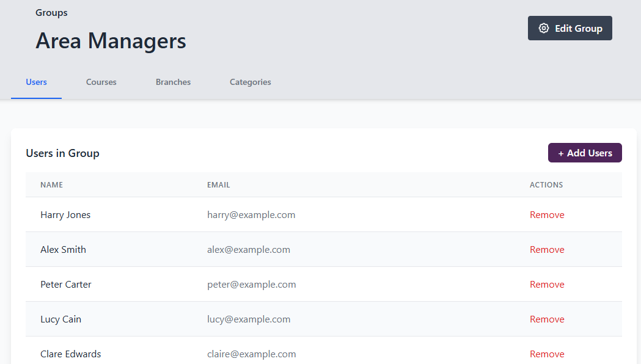This screenshot has height=364, width=641.
Task: Click the claire@example.com email
Action: tap(251, 354)
